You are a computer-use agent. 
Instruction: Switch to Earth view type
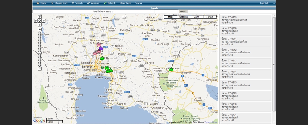tap(197, 17)
